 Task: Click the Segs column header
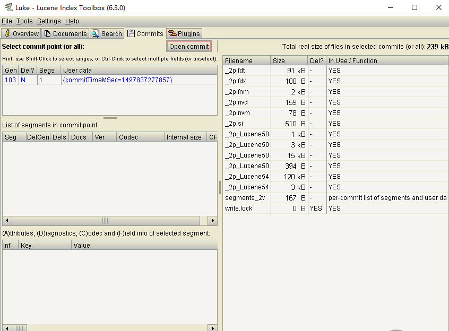49,71
